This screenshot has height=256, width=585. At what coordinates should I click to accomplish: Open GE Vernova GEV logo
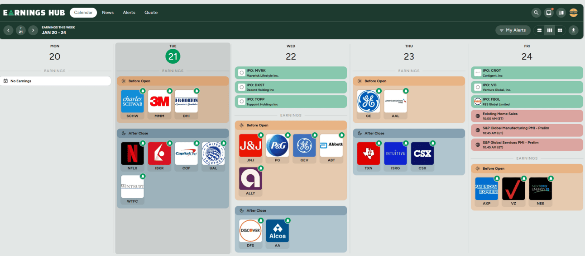pos(304,145)
